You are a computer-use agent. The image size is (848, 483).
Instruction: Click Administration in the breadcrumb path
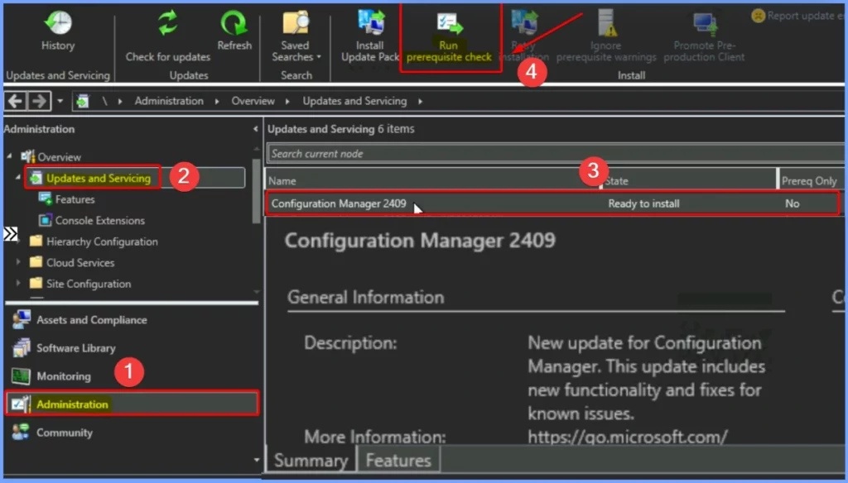click(169, 101)
